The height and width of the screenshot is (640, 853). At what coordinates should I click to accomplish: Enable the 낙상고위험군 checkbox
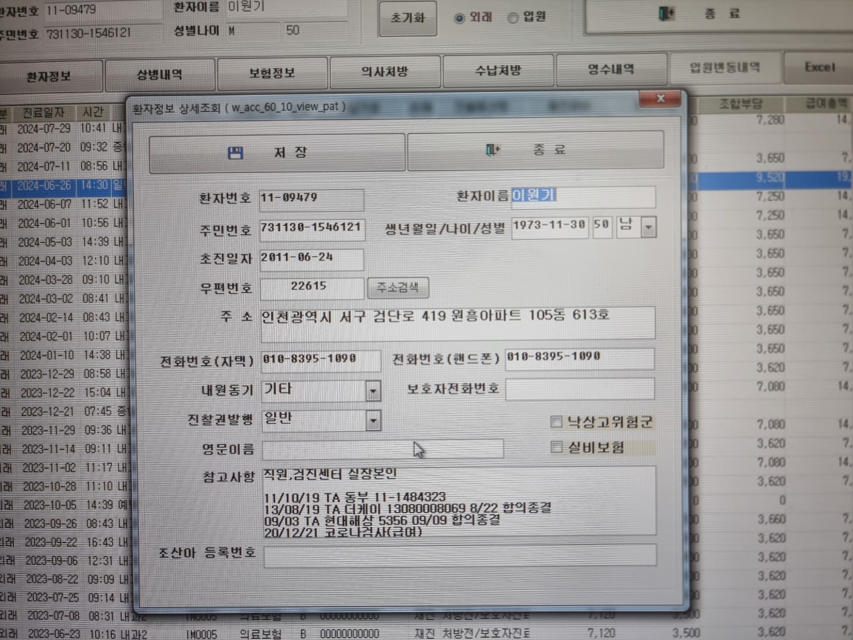click(x=556, y=421)
